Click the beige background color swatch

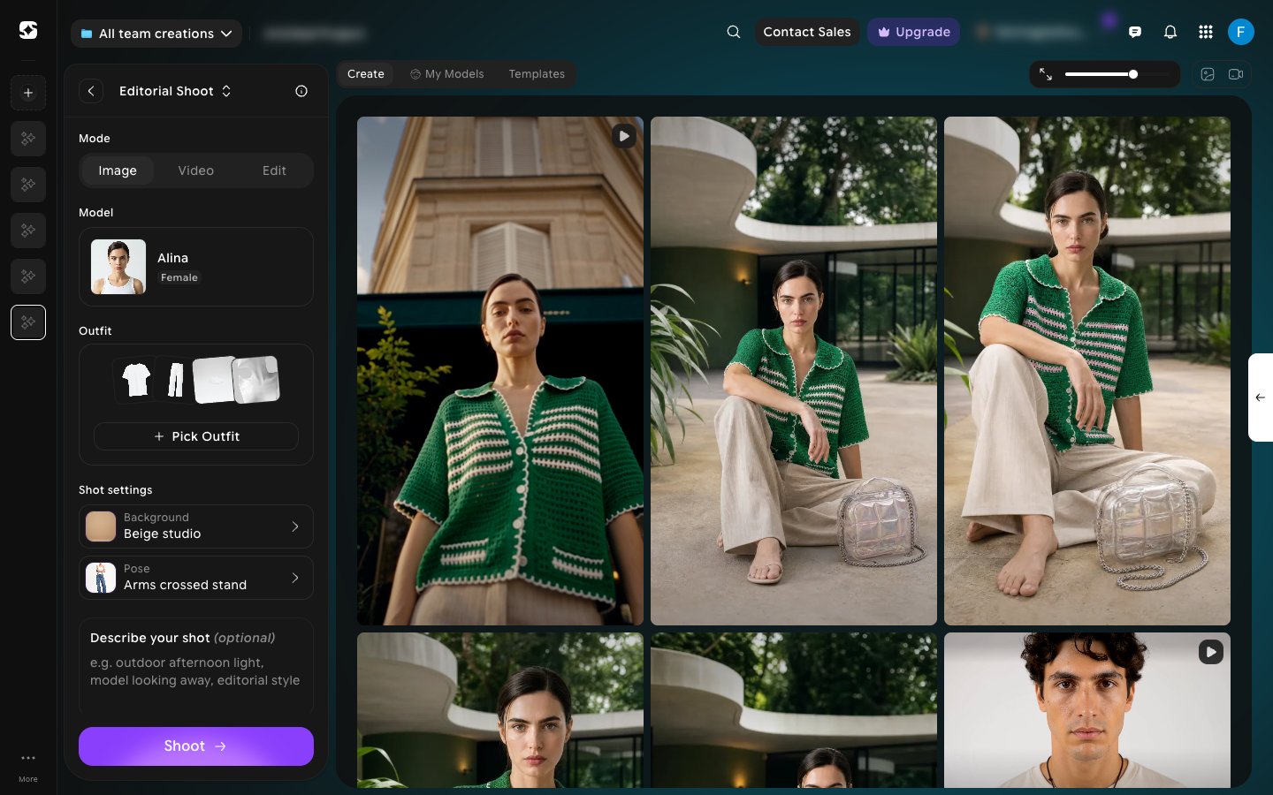click(101, 526)
